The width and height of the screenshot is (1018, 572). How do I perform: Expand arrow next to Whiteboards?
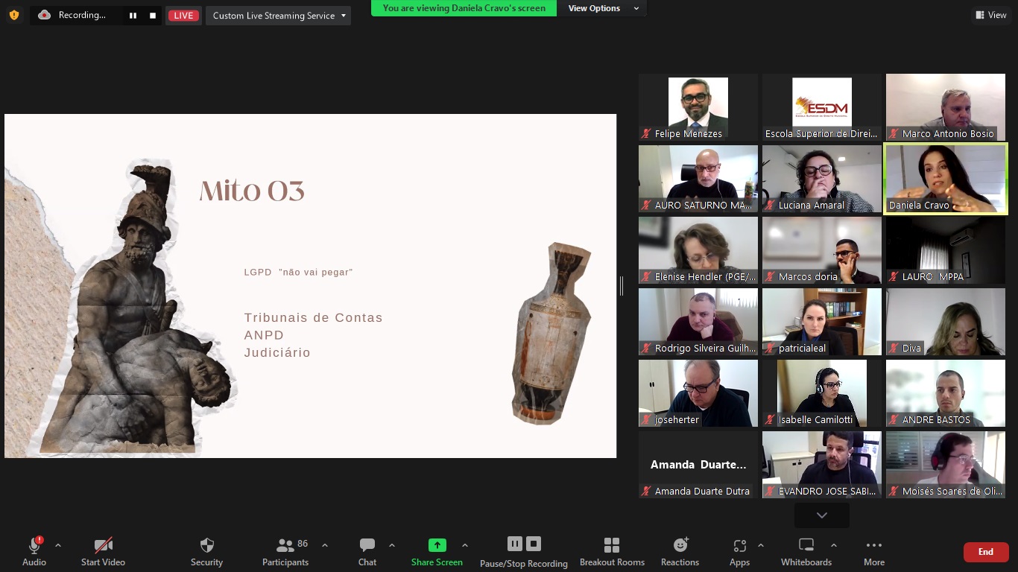tap(833, 545)
